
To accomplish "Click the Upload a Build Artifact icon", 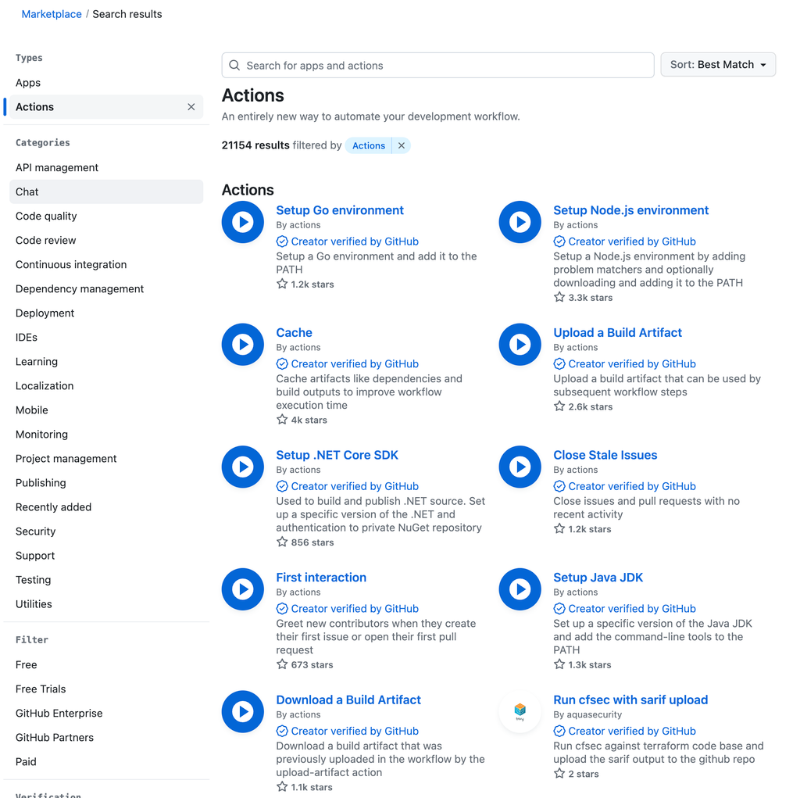I will (520, 344).
